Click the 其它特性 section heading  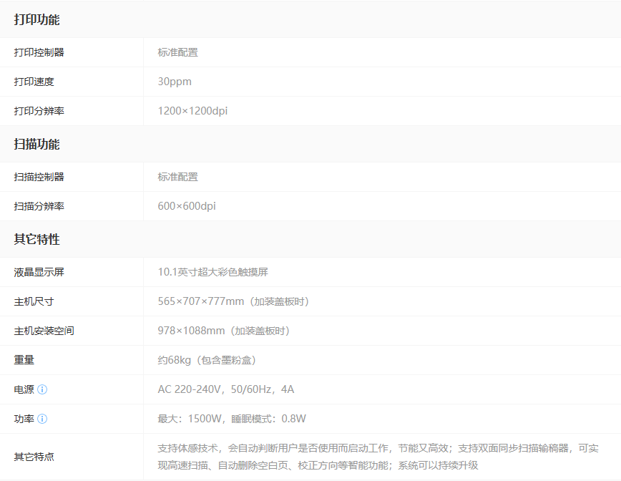[36, 240]
